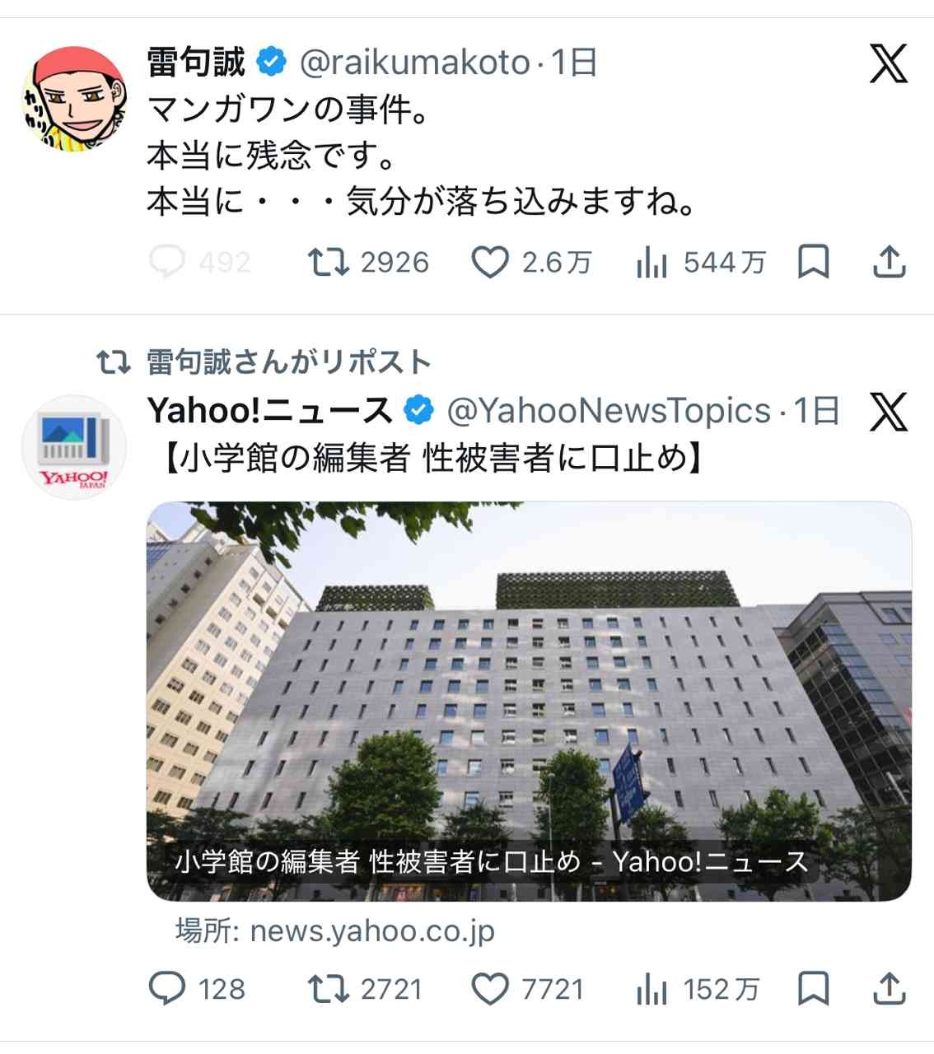Image resolution: width=934 pixels, height=1054 pixels.
Task: Share 雷句誠's tweet via share icon
Action: [889, 263]
